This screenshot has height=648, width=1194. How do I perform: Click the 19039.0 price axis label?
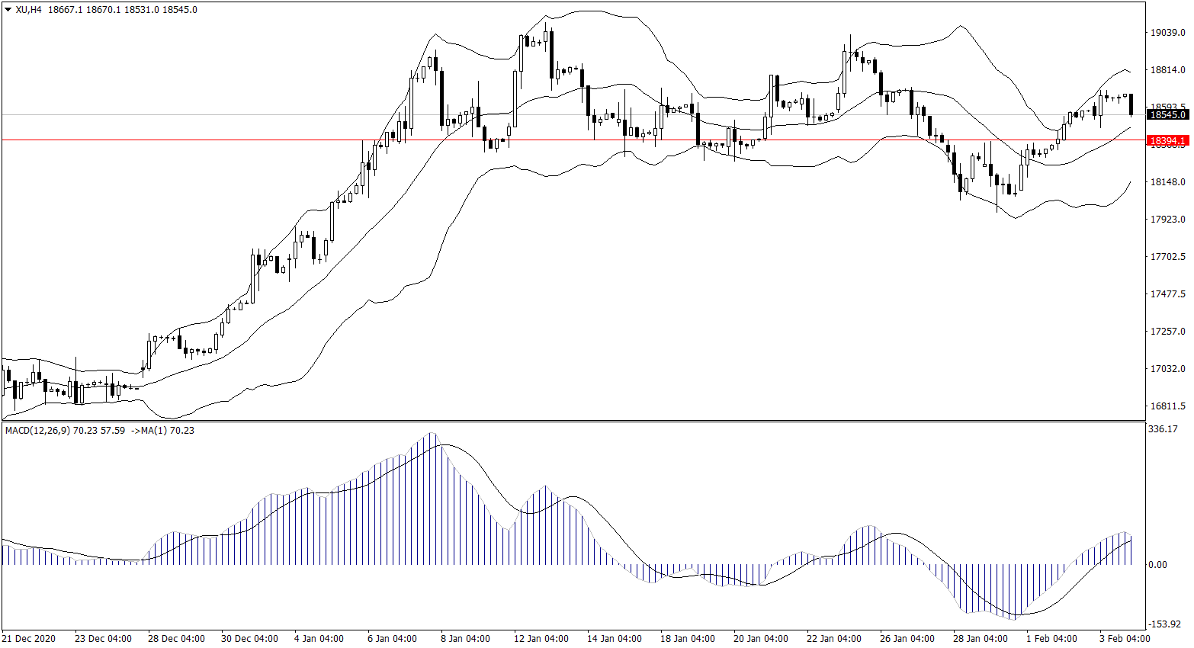[1167, 33]
